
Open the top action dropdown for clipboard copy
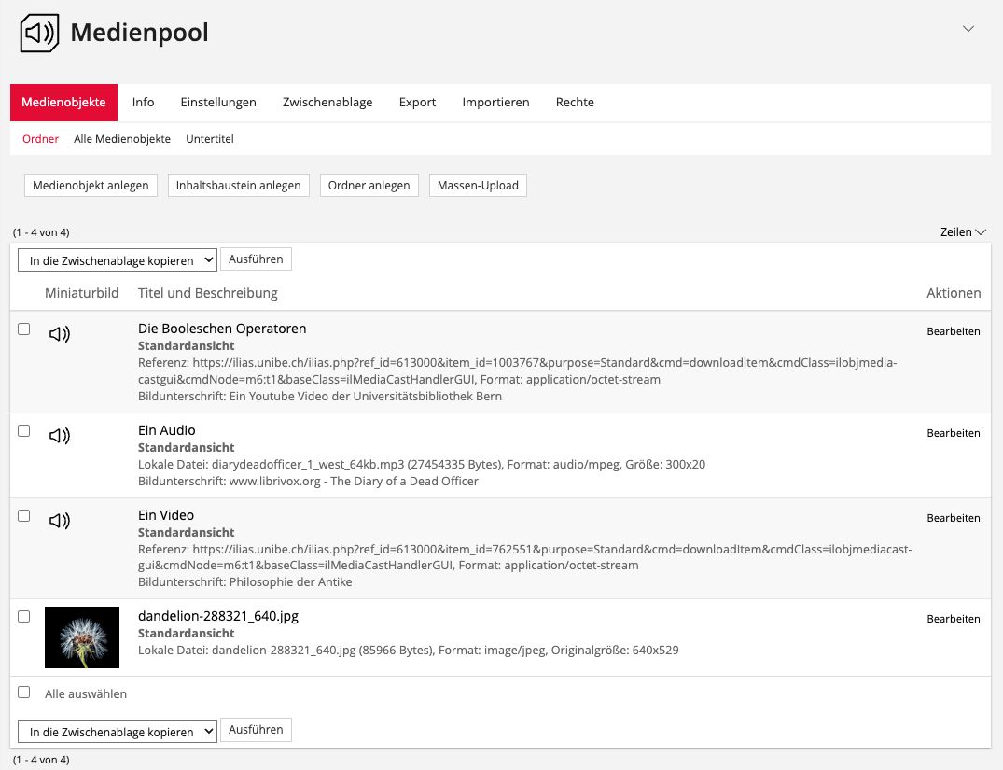point(118,260)
